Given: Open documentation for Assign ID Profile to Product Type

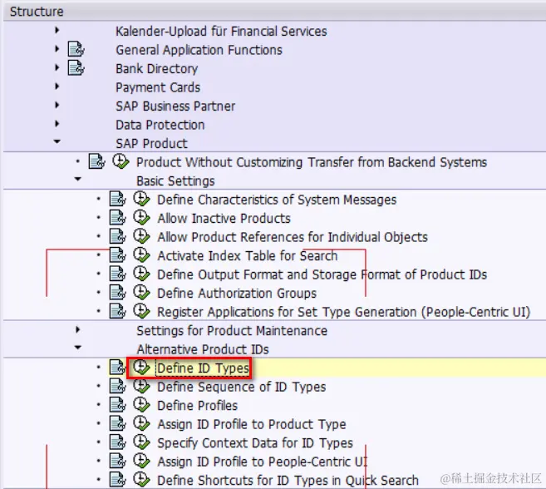Looking at the screenshot, I should coord(118,423).
